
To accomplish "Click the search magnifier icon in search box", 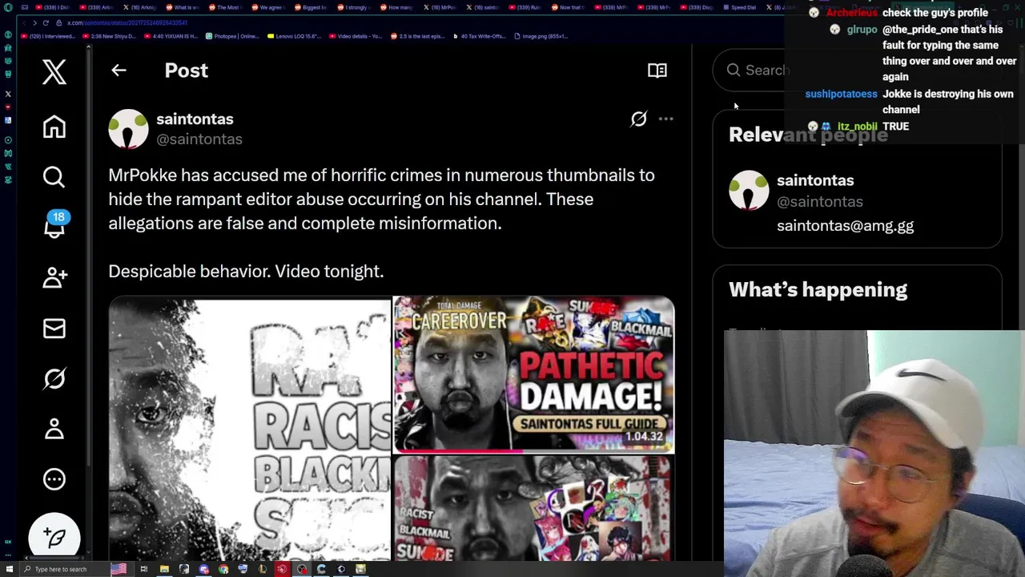I will (x=734, y=70).
